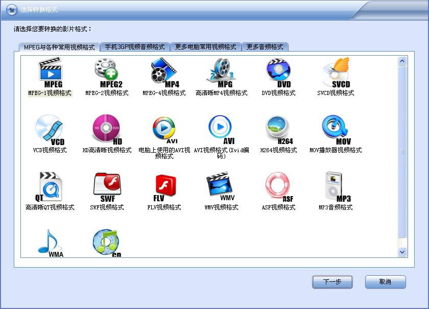Pick the WMA music note icon
429x309 pixels.
51,243
